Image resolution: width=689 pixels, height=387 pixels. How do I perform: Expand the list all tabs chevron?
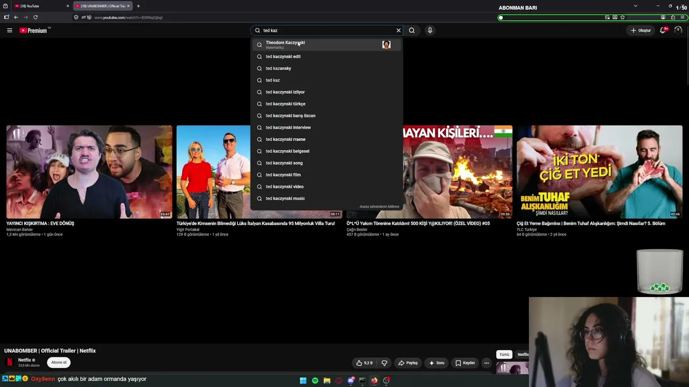[x=635, y=6]
